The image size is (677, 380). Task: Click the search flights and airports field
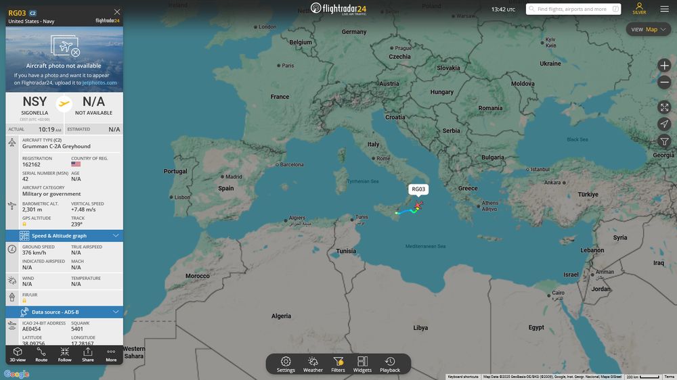point(573,9)
